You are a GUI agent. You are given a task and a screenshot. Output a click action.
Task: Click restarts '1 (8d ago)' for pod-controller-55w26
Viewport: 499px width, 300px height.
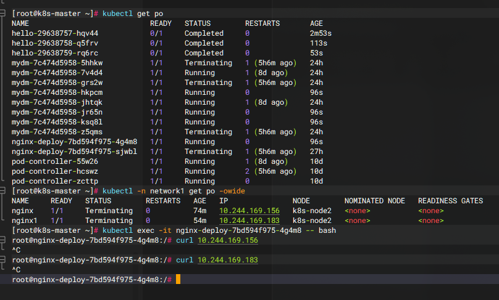click(266, 161)
